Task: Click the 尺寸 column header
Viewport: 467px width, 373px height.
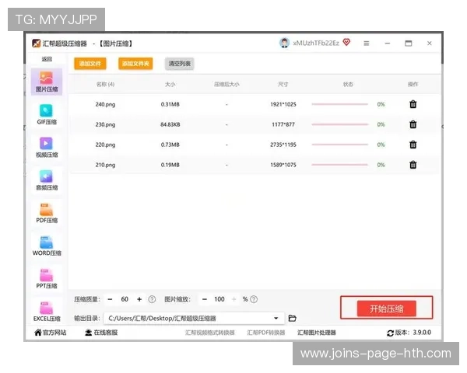Action: coord(283,84)
